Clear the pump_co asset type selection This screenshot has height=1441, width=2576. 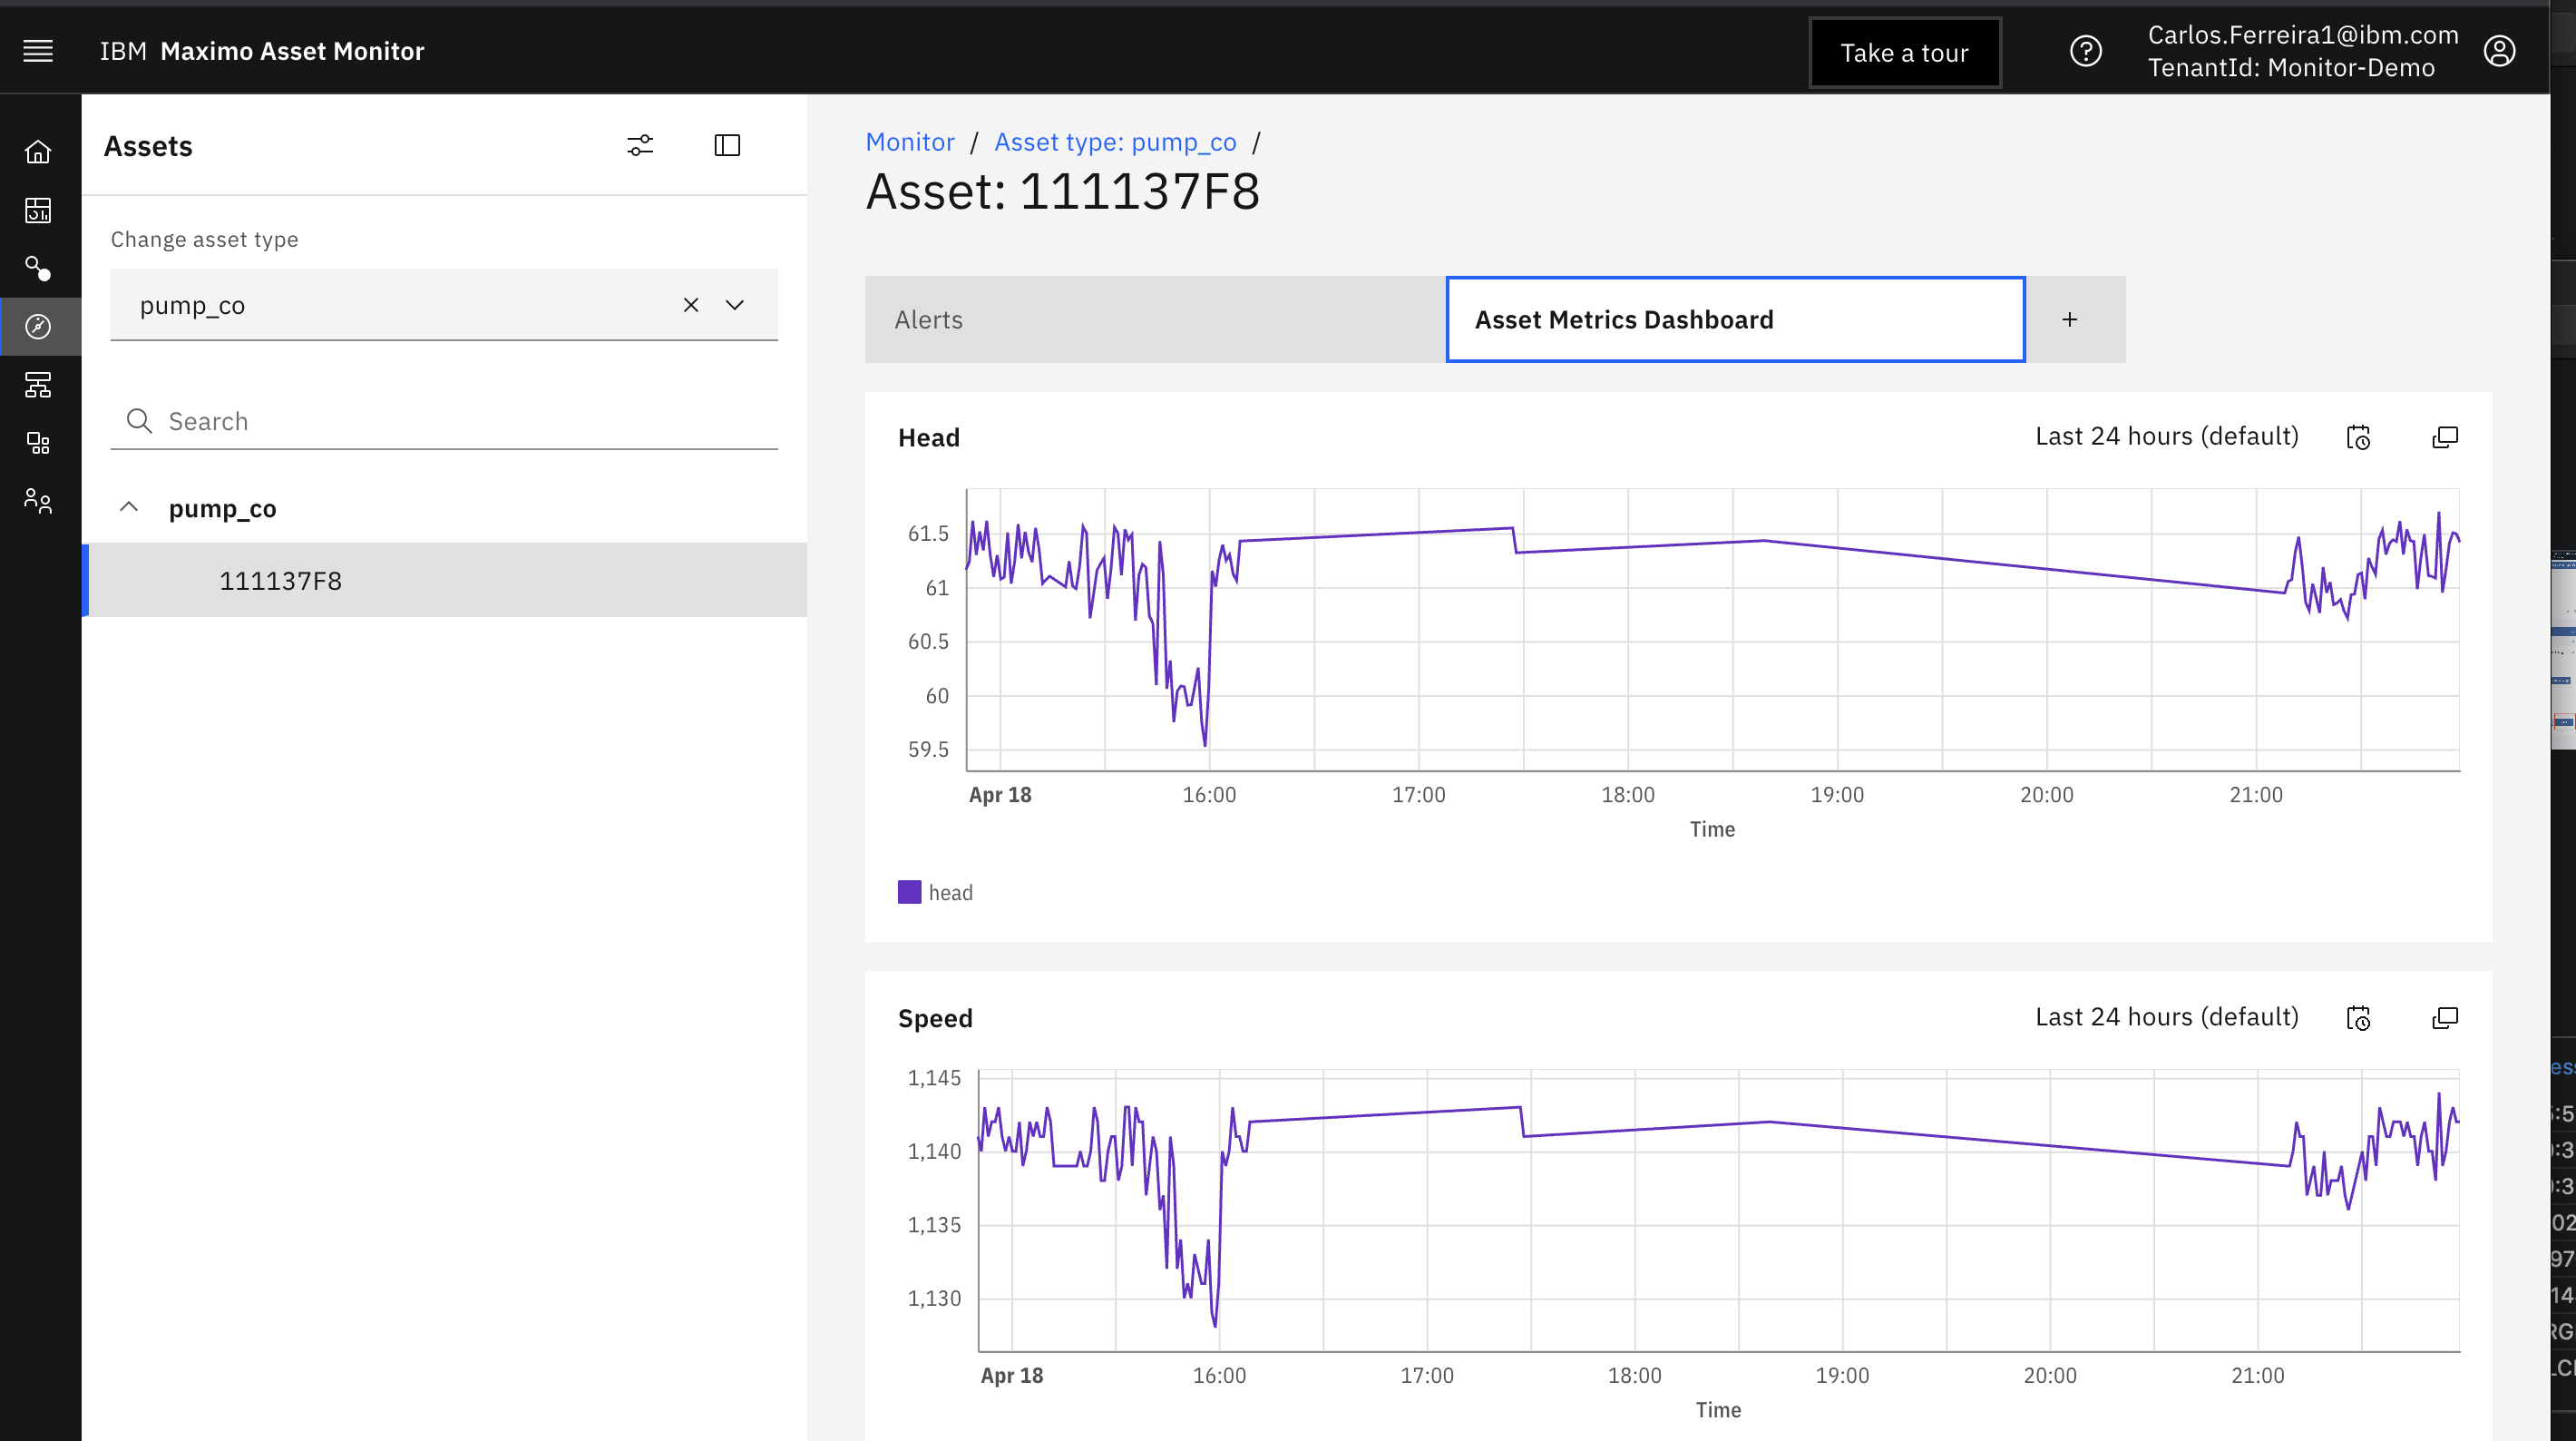coord(691,305)
